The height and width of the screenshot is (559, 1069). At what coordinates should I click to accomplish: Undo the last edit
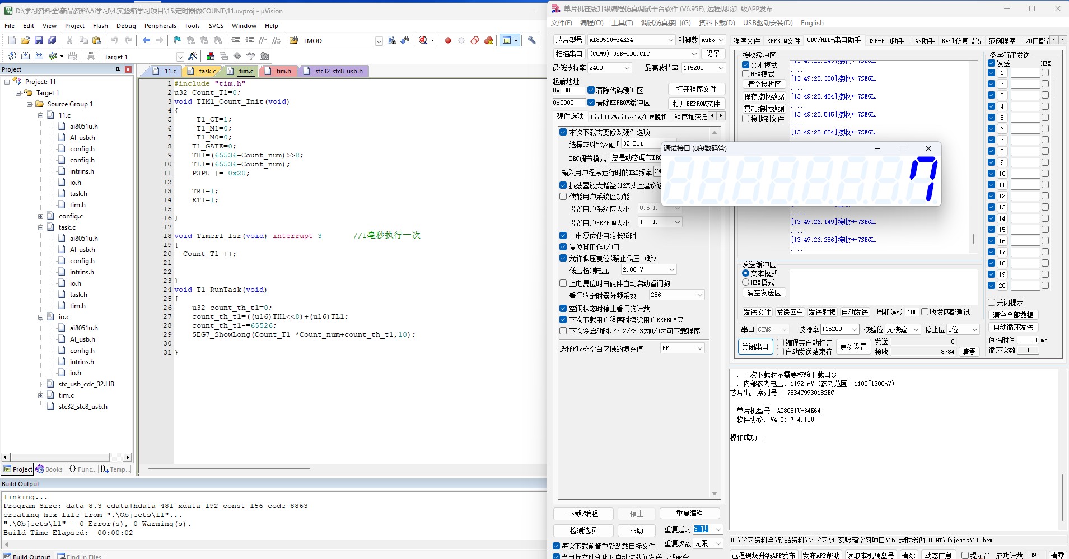pyautogui.click(x=115, y=40)
